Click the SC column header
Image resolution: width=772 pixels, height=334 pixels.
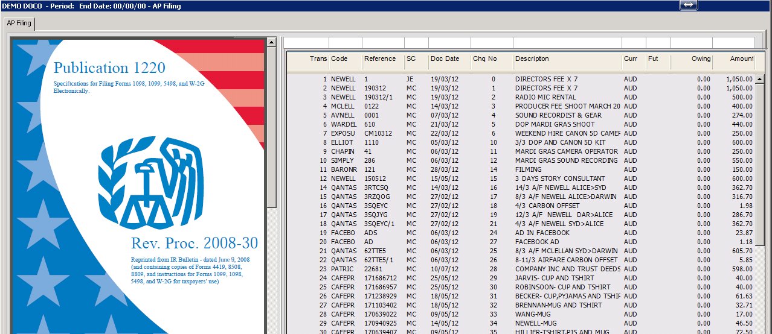click(x=417, y=59)
